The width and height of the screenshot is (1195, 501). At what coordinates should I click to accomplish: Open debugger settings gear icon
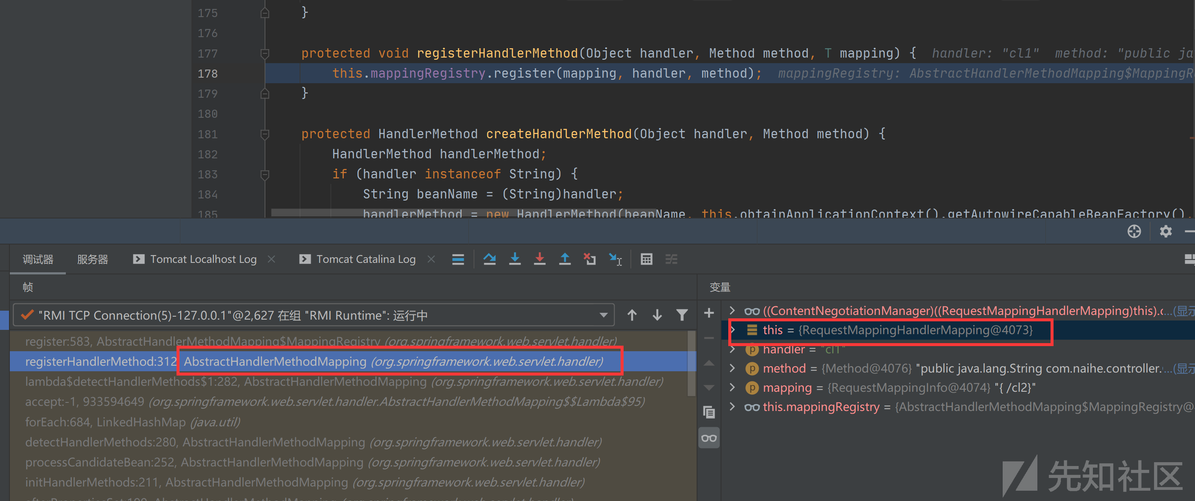tap(1166, 232)
